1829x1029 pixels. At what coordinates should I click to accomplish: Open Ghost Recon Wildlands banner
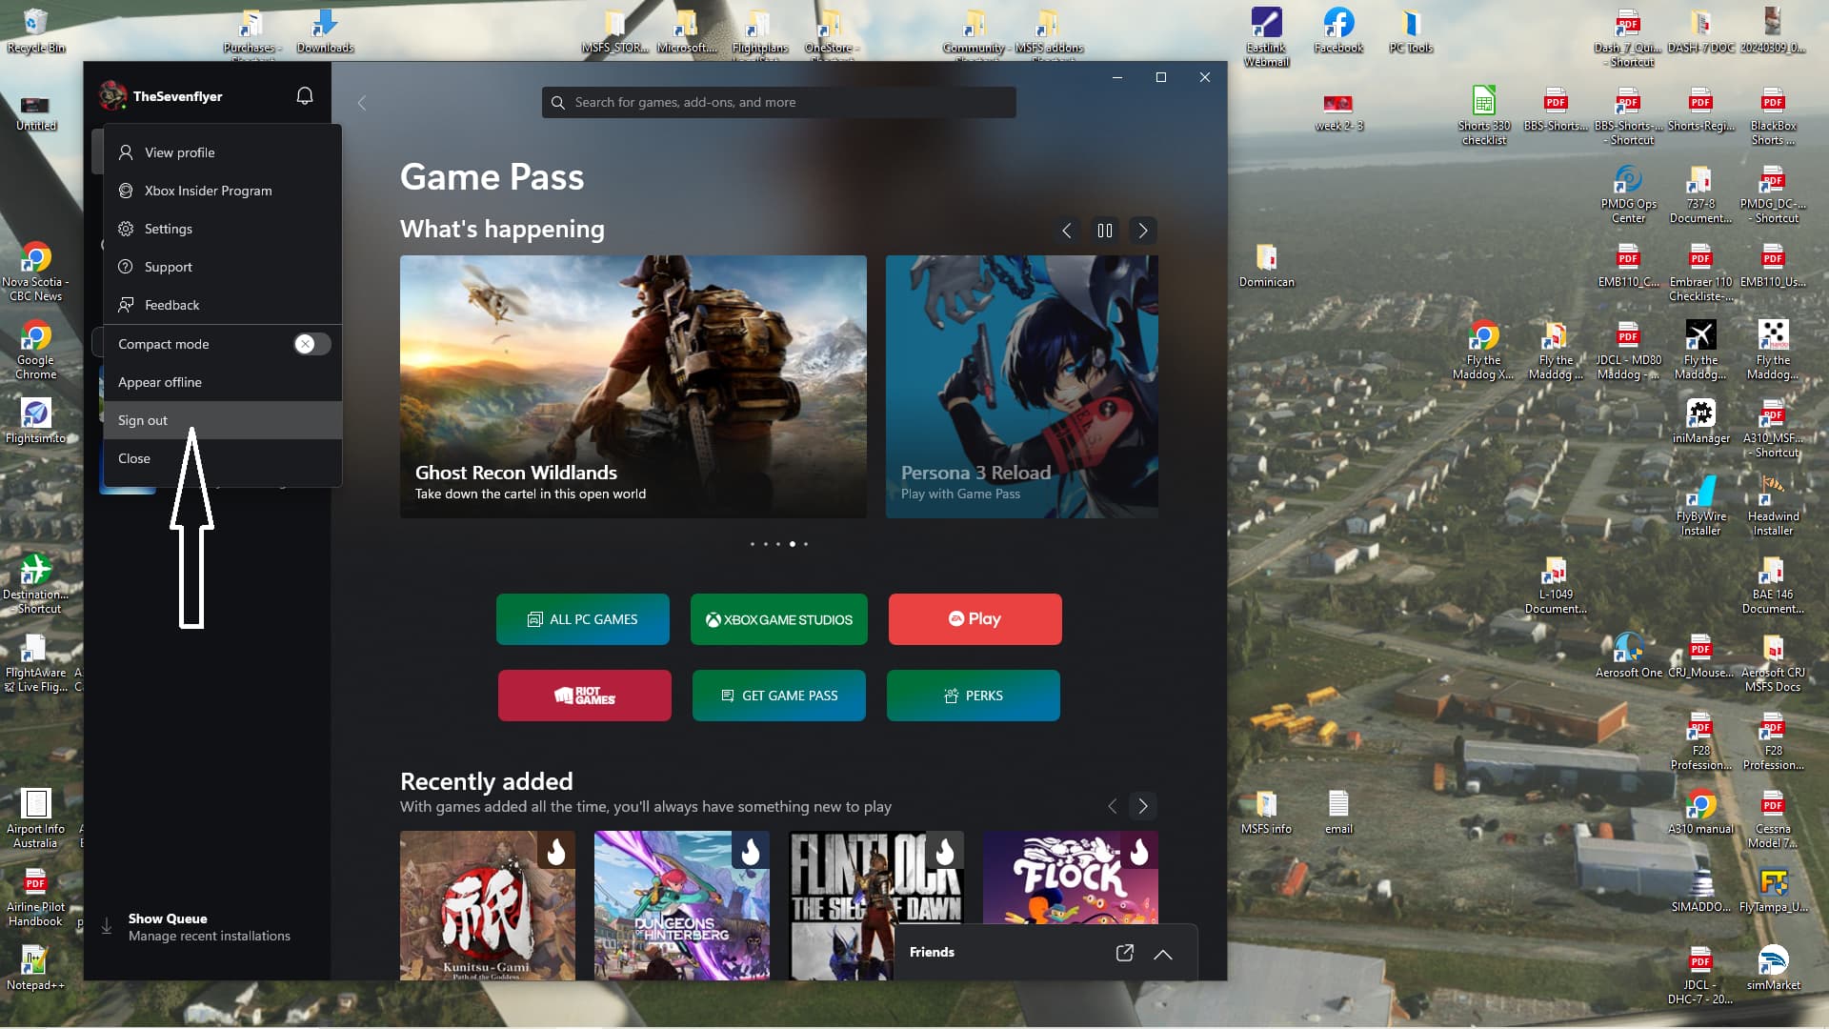(x=633, y=387)
